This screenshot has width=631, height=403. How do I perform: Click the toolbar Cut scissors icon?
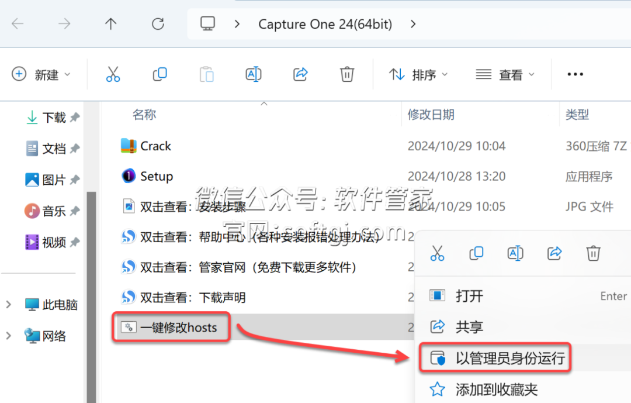click(113, 74)
